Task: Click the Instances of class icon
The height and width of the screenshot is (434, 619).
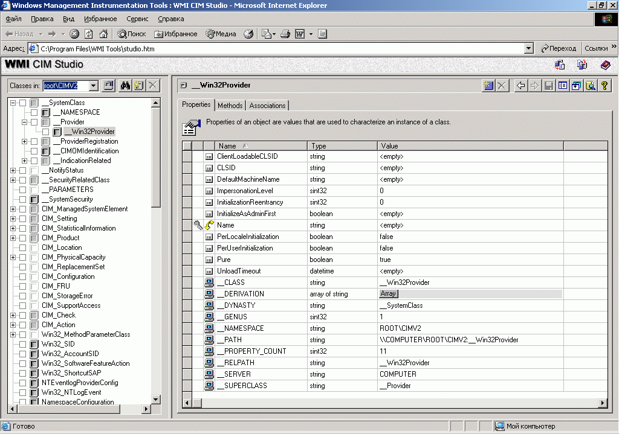Action: coord(576,86)
